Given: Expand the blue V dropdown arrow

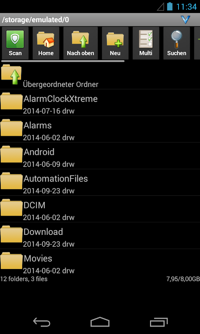Looking at the screenshot, I should coord(185,20).
